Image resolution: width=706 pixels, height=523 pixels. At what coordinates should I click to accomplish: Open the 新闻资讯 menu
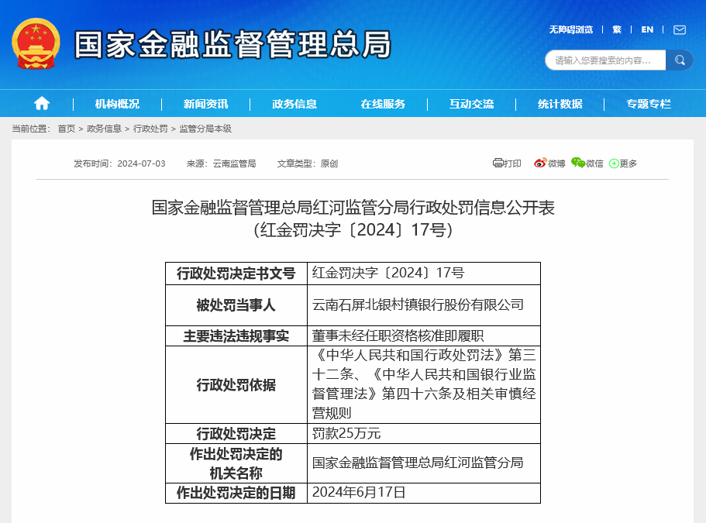tap(206, 104)
